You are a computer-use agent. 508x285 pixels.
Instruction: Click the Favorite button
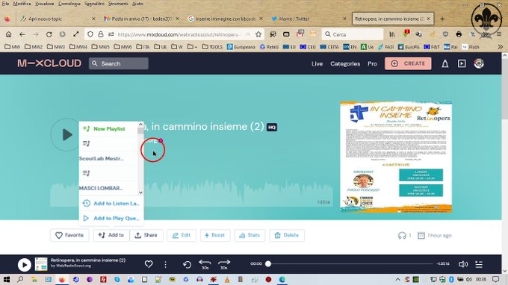(69, 235)
